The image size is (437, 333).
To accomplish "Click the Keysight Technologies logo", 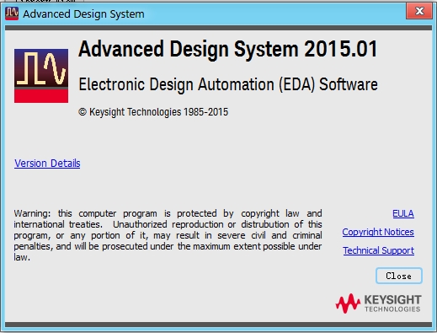I will [378, 303].
